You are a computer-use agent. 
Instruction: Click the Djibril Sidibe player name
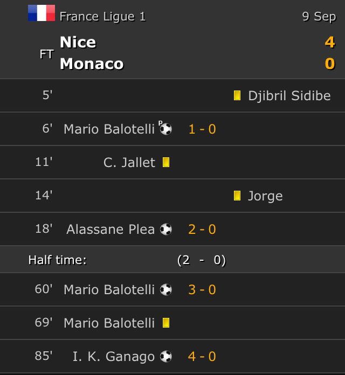(289, 96)
